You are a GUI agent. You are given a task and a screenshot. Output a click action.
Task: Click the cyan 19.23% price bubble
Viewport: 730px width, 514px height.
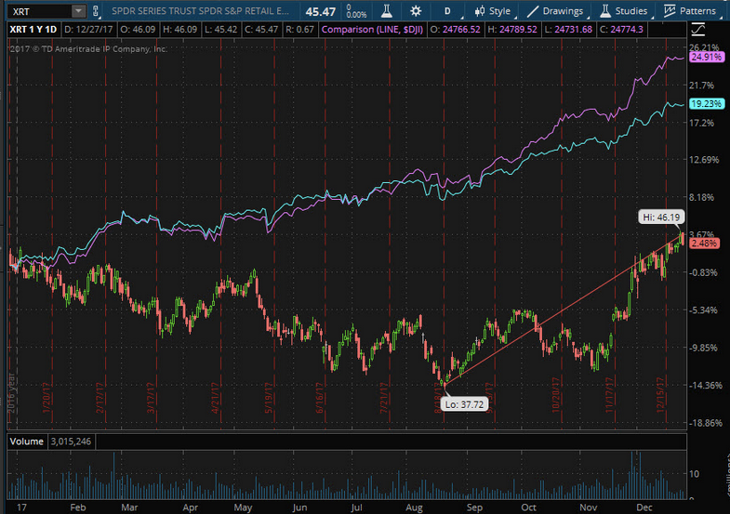pyautogui.click(x=707, y=104)
